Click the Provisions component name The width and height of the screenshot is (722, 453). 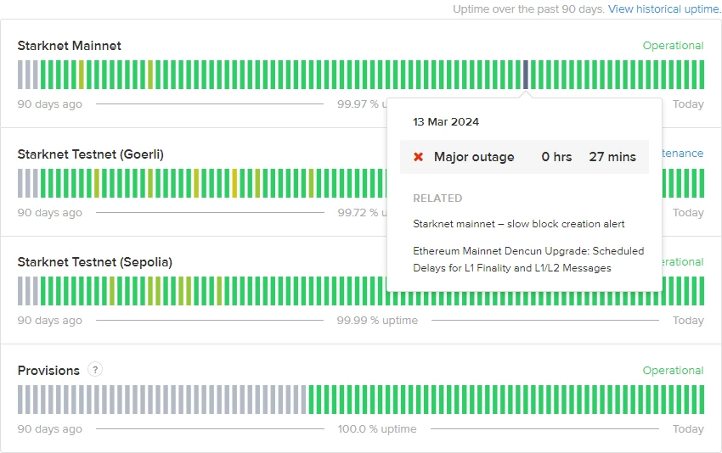click(x=48, y=370)
